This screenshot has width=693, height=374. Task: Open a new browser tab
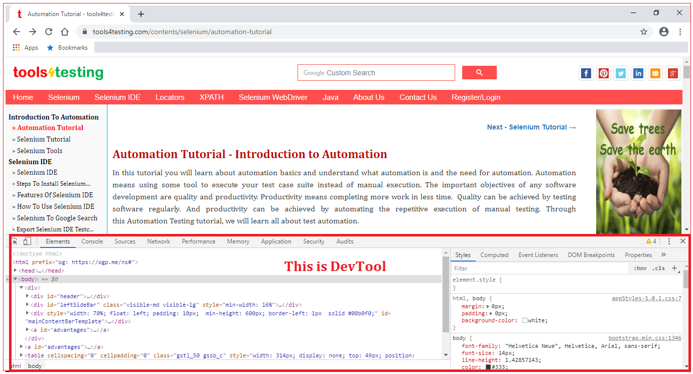(141, 14)
